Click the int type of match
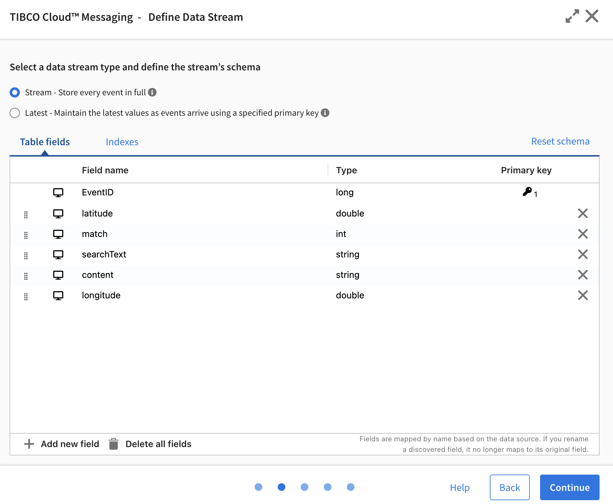The image size is (613, 504). [x=341, y=234]
